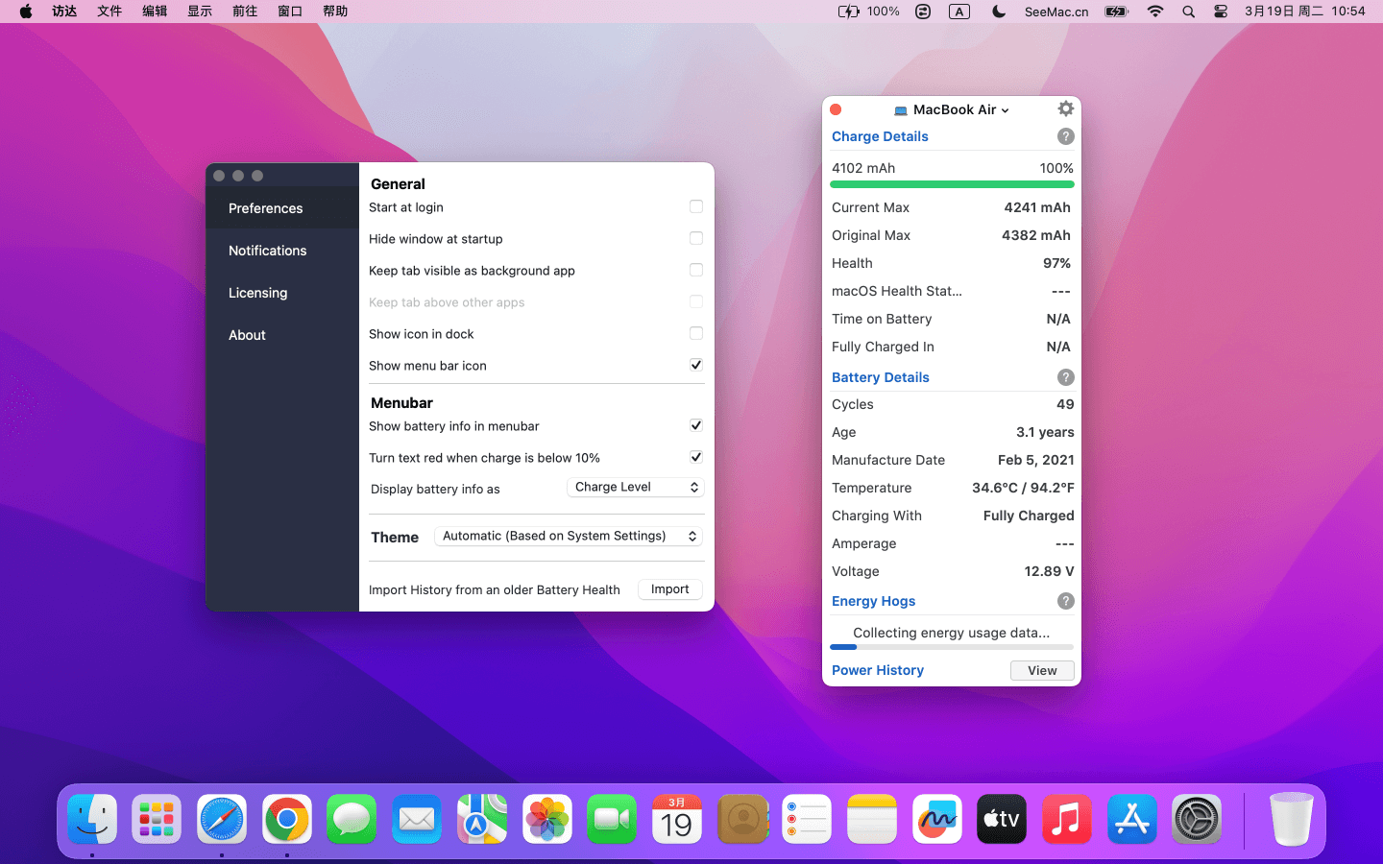Open the gear settings icon in battery panel
The image size is (1383, 864).
pos(1065,109)
